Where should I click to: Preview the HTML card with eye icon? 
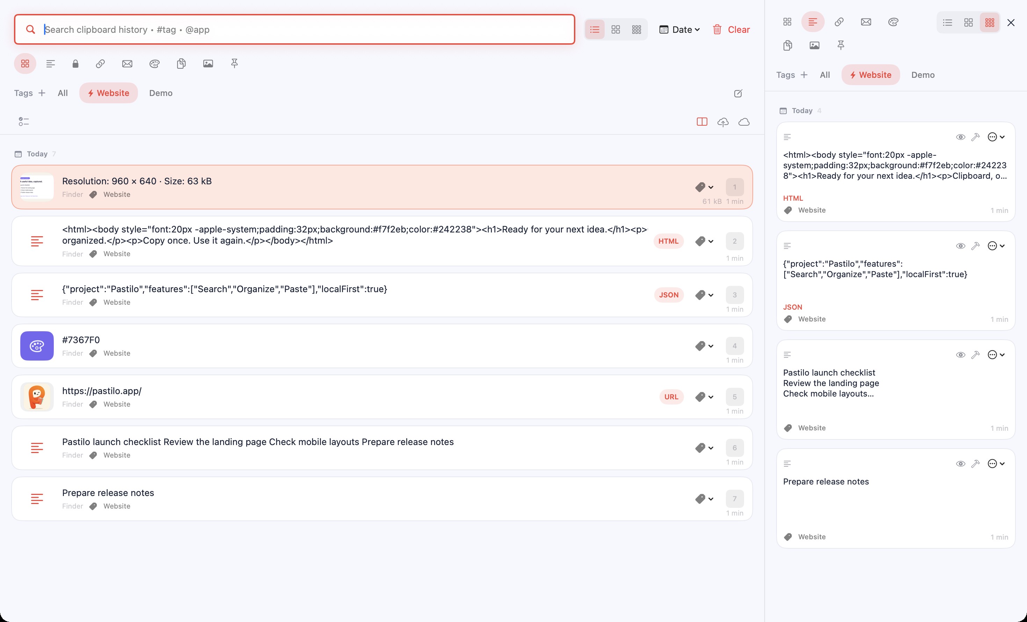click(960, 137)
